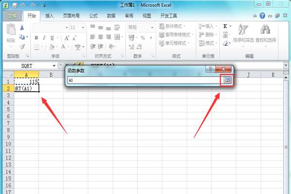The image size is (291, 194).
Task: Toggle Bold formatting
Action: 36,38
